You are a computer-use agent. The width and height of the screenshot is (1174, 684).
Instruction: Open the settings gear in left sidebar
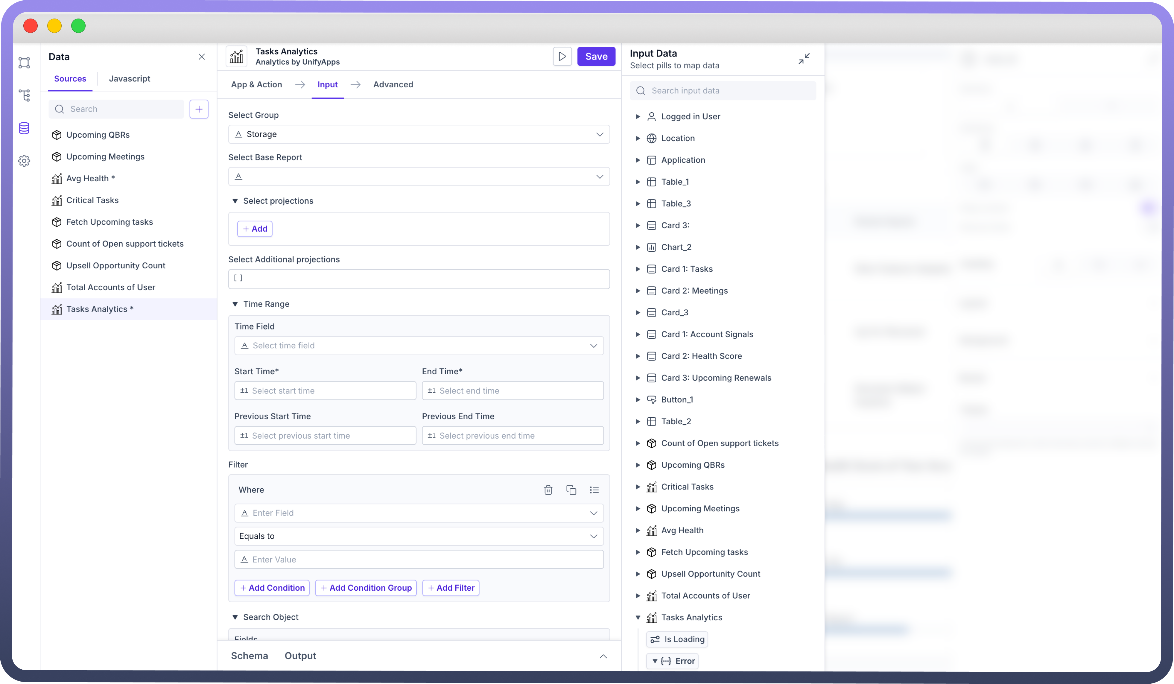(x=24, y=161)
